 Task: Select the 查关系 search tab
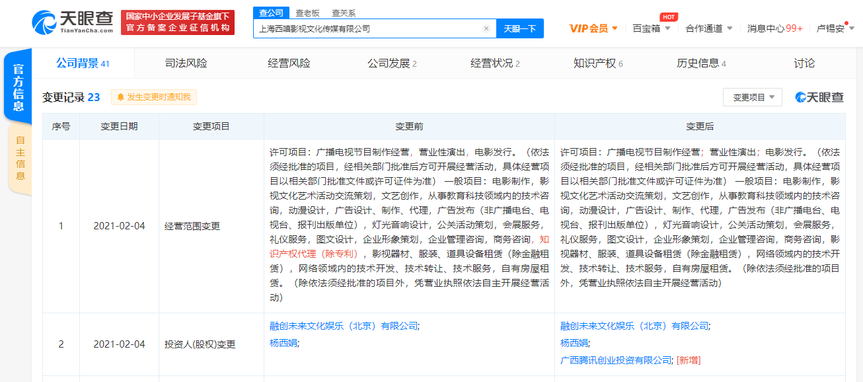[x=343, y=13]
